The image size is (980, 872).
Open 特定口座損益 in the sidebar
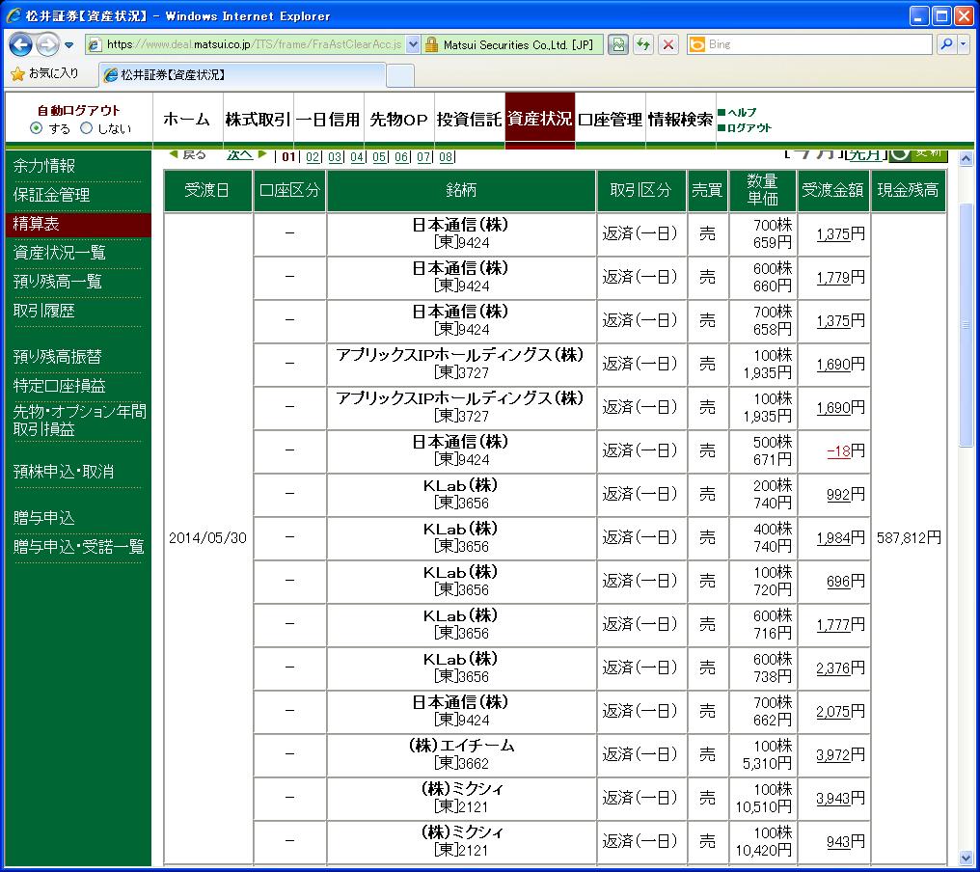[60, 386]
